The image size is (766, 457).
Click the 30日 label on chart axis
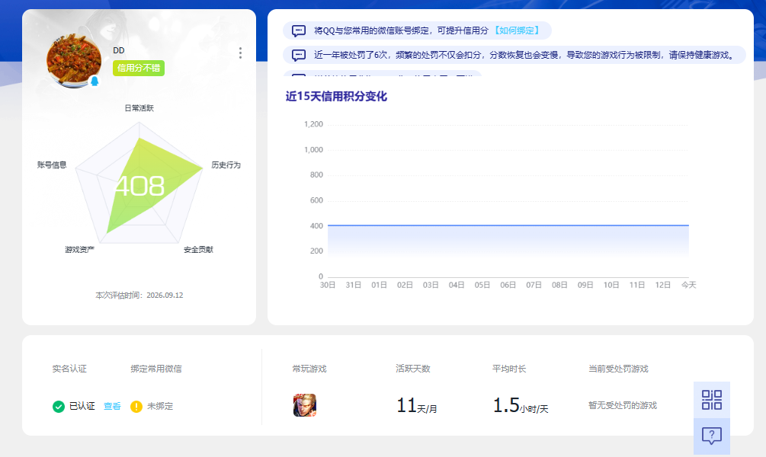327,285
